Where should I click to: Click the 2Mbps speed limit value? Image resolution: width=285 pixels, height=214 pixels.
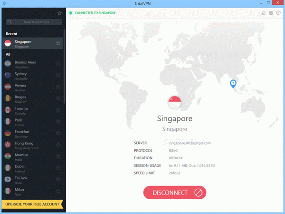click(x=174, y=173)
